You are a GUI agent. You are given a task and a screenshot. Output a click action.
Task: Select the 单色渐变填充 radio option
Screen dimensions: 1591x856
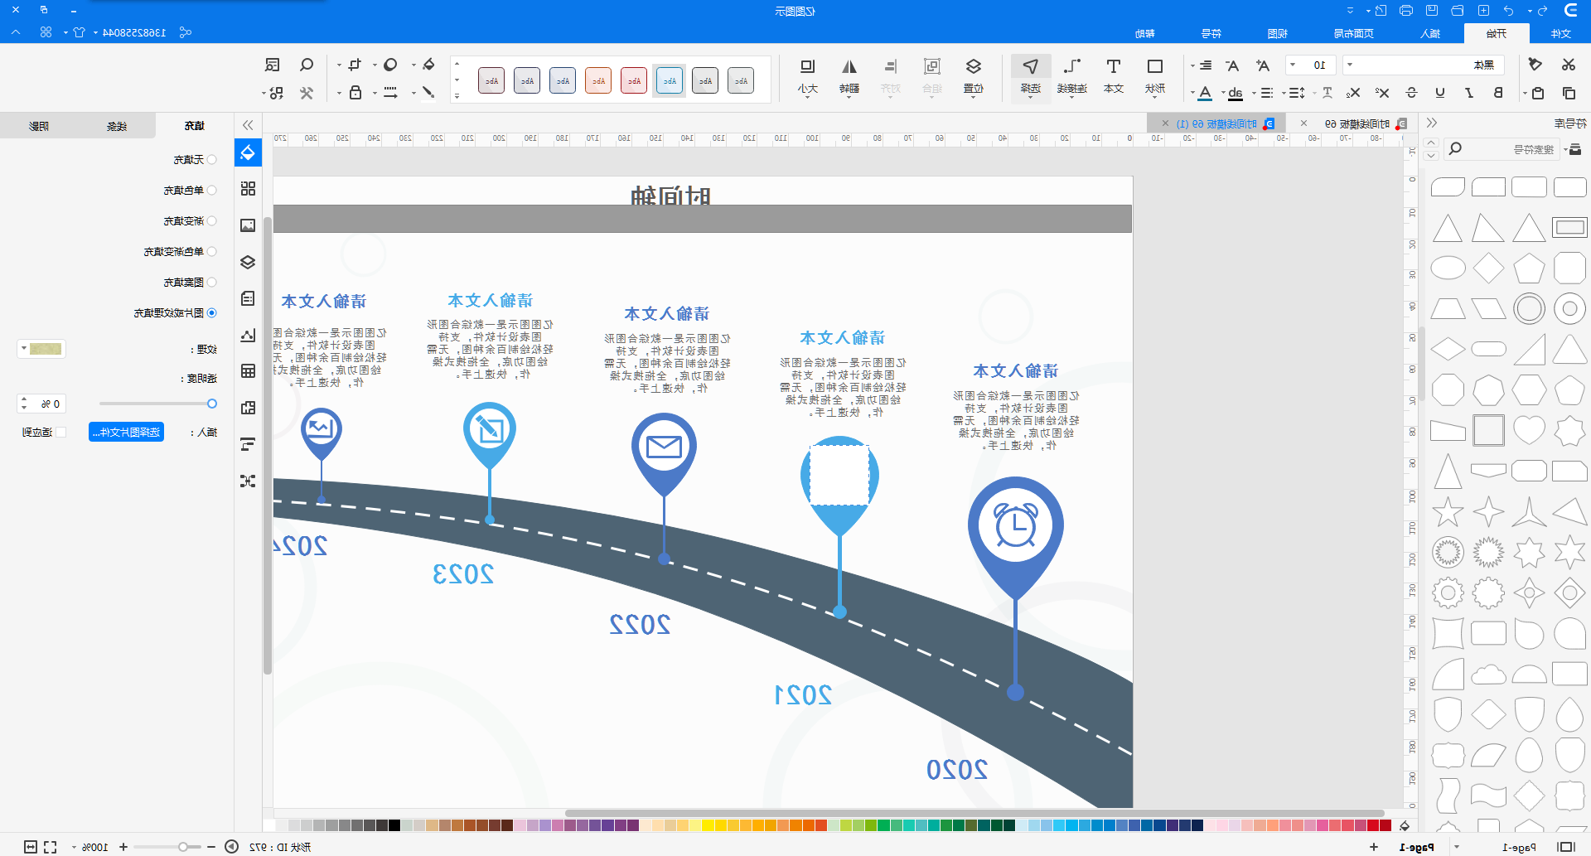click(212, 252)
